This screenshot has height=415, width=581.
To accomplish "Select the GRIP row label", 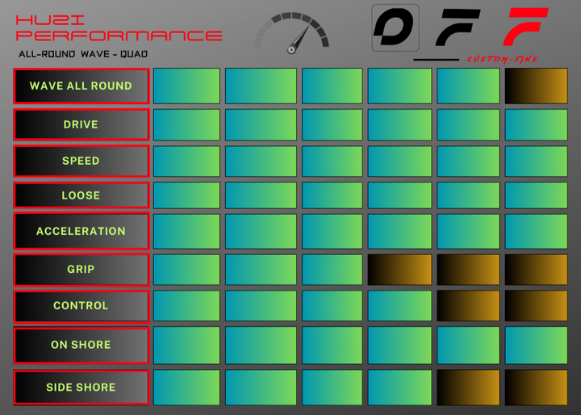I will [81, 270].
